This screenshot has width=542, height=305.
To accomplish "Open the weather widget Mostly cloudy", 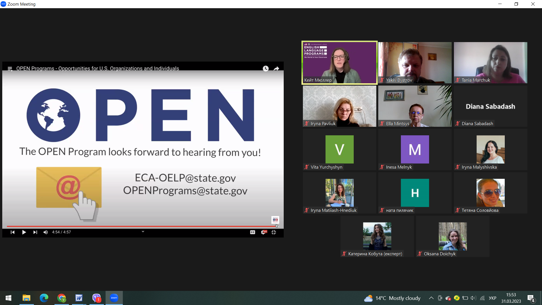I will click(x=392, y=298).
